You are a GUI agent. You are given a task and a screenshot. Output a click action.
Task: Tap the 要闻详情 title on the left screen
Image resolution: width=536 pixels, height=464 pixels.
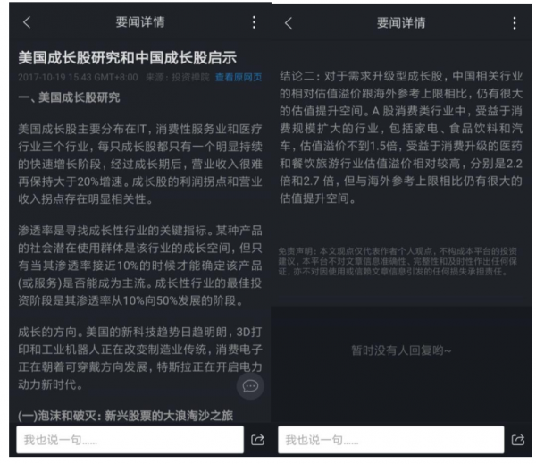(140, 22)
